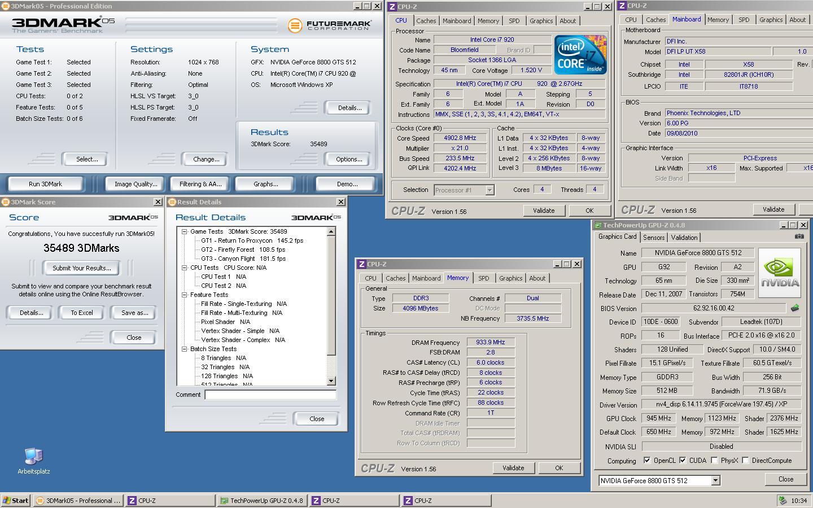Click Close button in Result Details window

tap(317, 419)
